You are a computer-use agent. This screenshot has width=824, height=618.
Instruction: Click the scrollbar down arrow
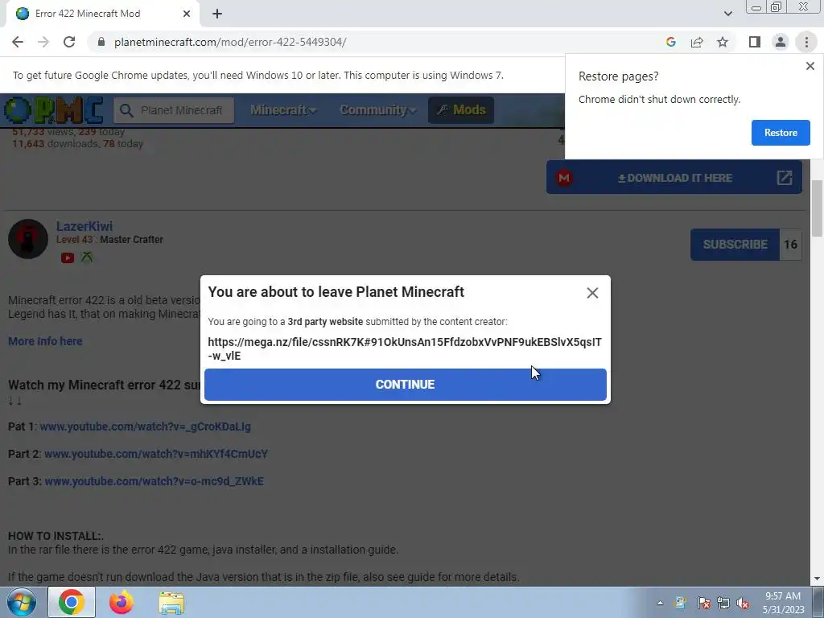pyautogui.click(x=817, y=579)
